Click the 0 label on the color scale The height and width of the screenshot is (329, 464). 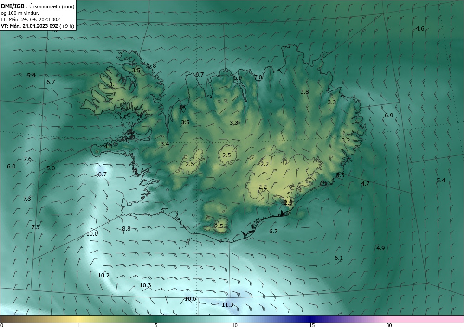tap(2, 325)
